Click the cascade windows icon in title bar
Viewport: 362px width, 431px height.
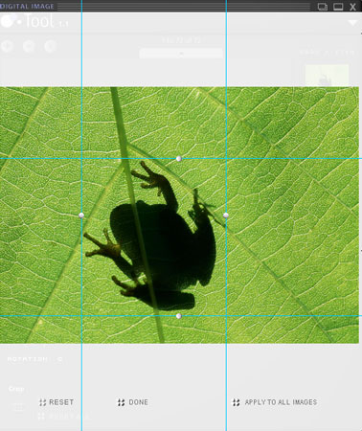tap(323, 7)
